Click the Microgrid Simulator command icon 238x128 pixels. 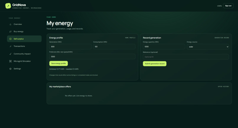coord(10,61)
